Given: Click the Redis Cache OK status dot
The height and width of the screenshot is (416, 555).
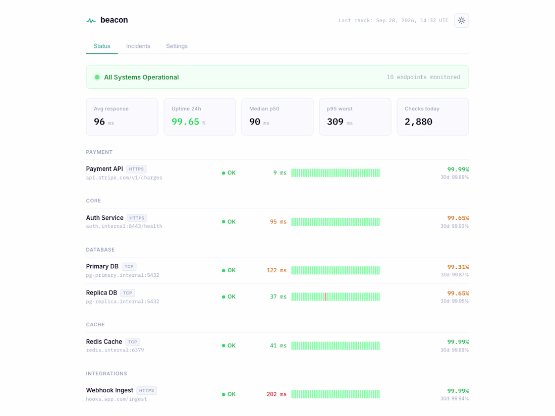Looking at the screenshot, I should [224, 345].
